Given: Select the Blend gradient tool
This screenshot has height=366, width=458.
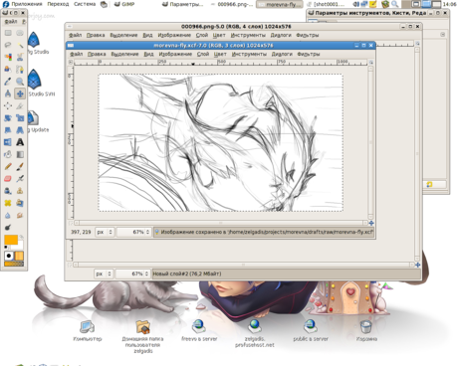Looking at the screenshot, I should click(x=20, y=154).
